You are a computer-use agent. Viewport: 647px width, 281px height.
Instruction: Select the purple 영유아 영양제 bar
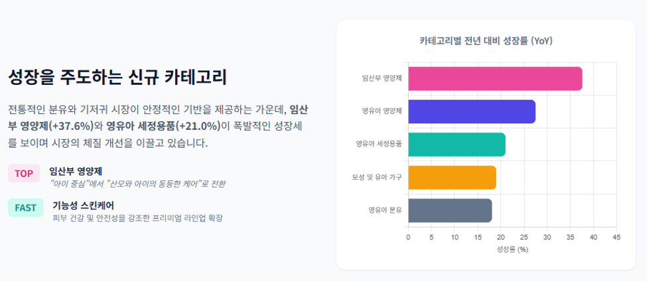coord(472,111)
